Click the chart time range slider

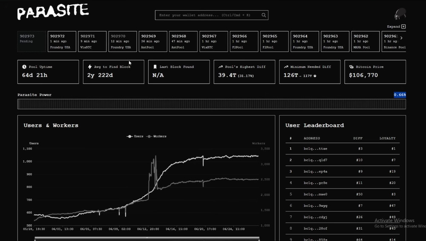pos(147,238)
